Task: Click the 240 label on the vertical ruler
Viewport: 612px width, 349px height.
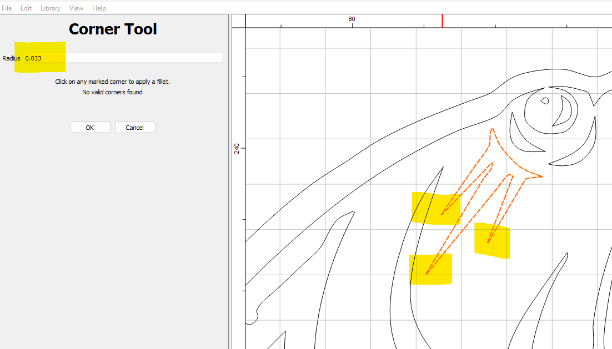Action: [x=237, y=148]
